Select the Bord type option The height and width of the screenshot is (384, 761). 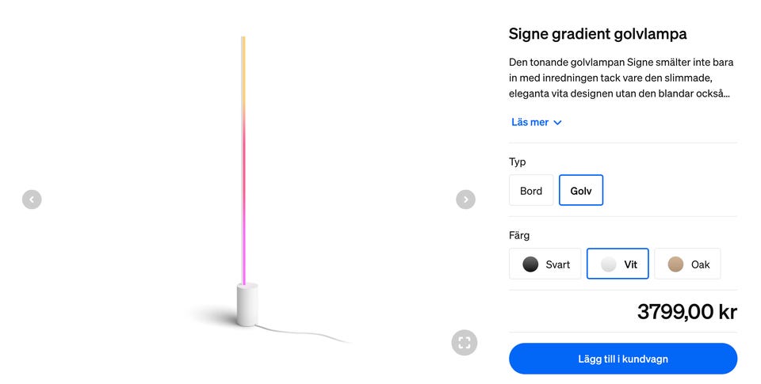[x=531, y=191]
